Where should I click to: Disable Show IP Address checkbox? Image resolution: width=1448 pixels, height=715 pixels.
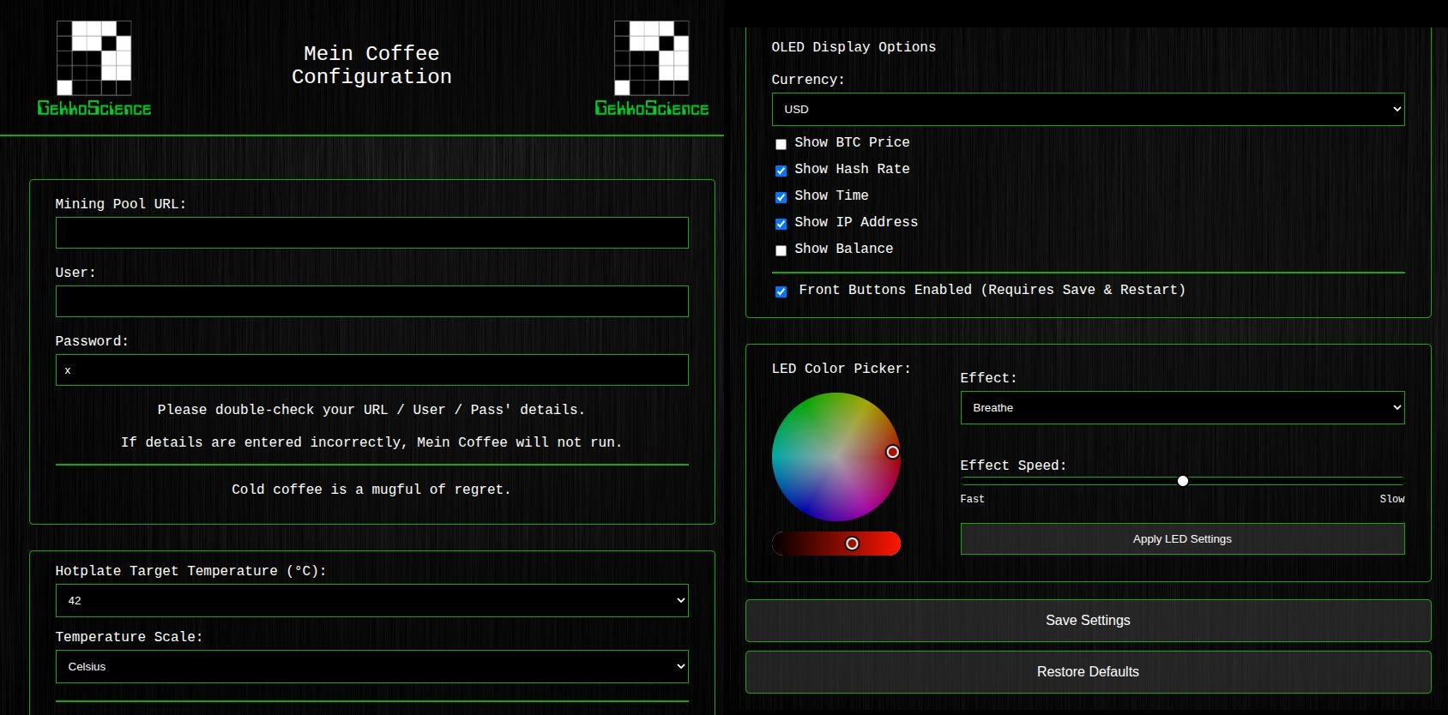(781, 224)
